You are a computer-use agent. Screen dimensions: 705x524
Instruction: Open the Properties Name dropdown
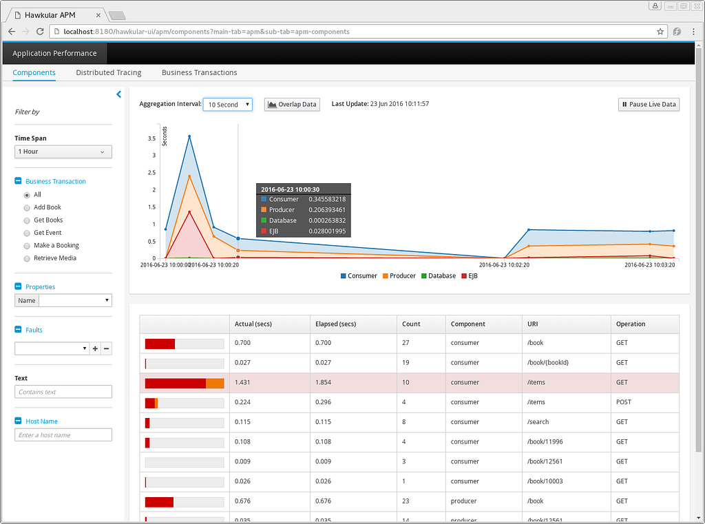pyautogui.click(x=75, y=300)
